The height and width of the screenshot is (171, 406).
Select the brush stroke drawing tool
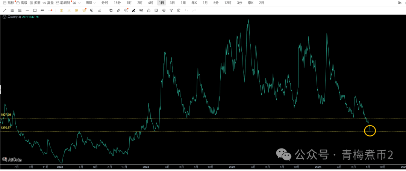coord(42,11)
